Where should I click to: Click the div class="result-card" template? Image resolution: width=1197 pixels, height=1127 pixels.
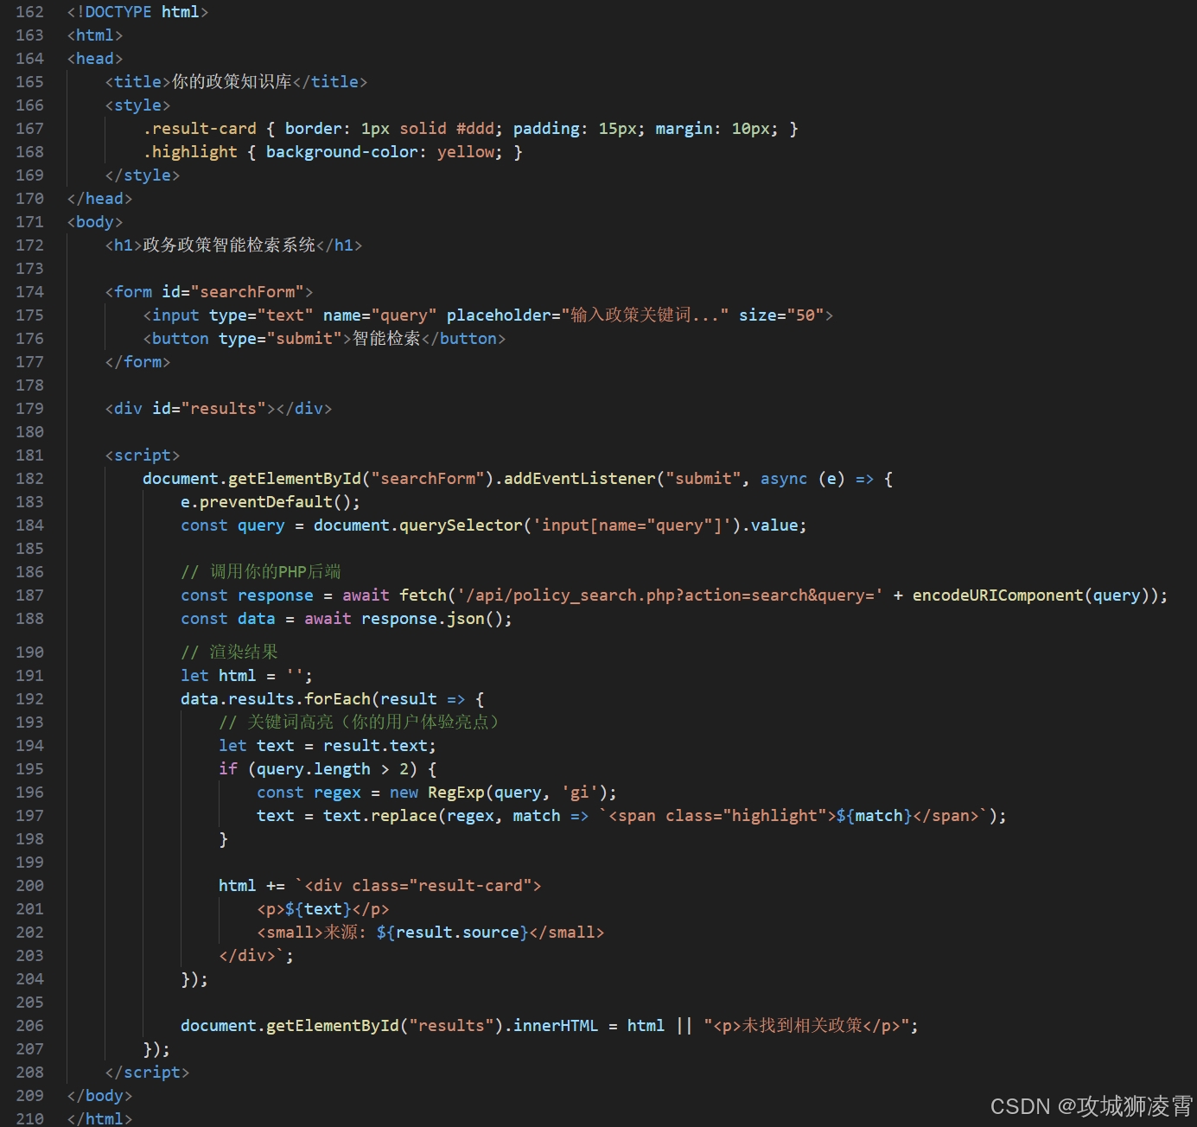[x=418, y=886]
